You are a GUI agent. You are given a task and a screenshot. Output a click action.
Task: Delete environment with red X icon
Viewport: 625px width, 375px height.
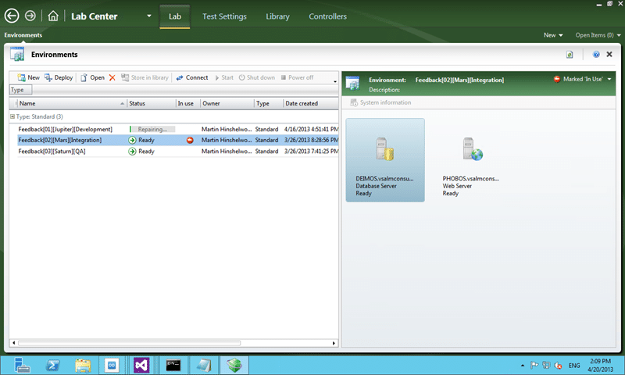(112, 77)
